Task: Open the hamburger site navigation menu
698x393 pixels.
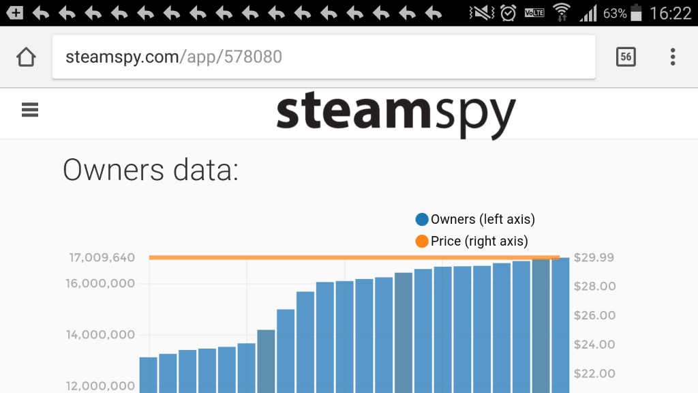Action: coord(30,110)
